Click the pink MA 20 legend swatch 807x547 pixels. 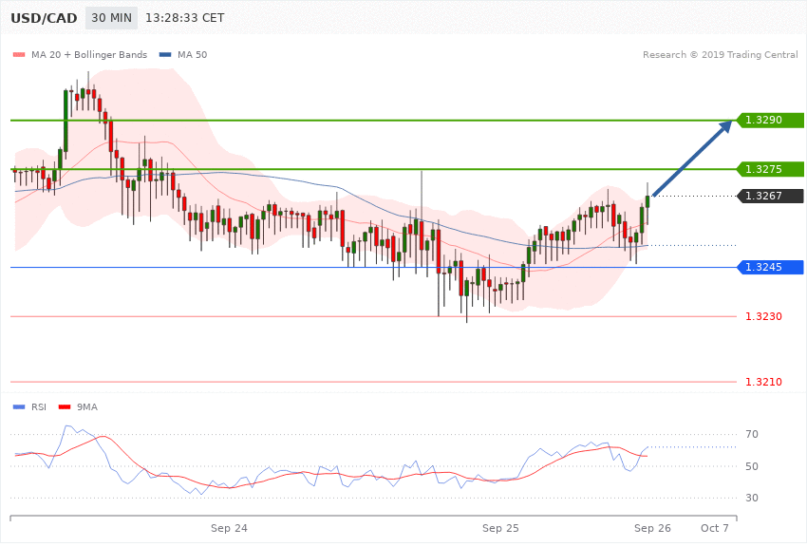[19, 54]
